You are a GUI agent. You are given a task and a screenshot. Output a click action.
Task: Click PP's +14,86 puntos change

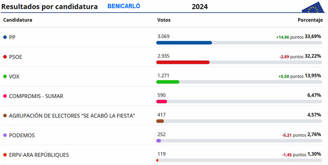pyautogui.click(x=290, y=37)
